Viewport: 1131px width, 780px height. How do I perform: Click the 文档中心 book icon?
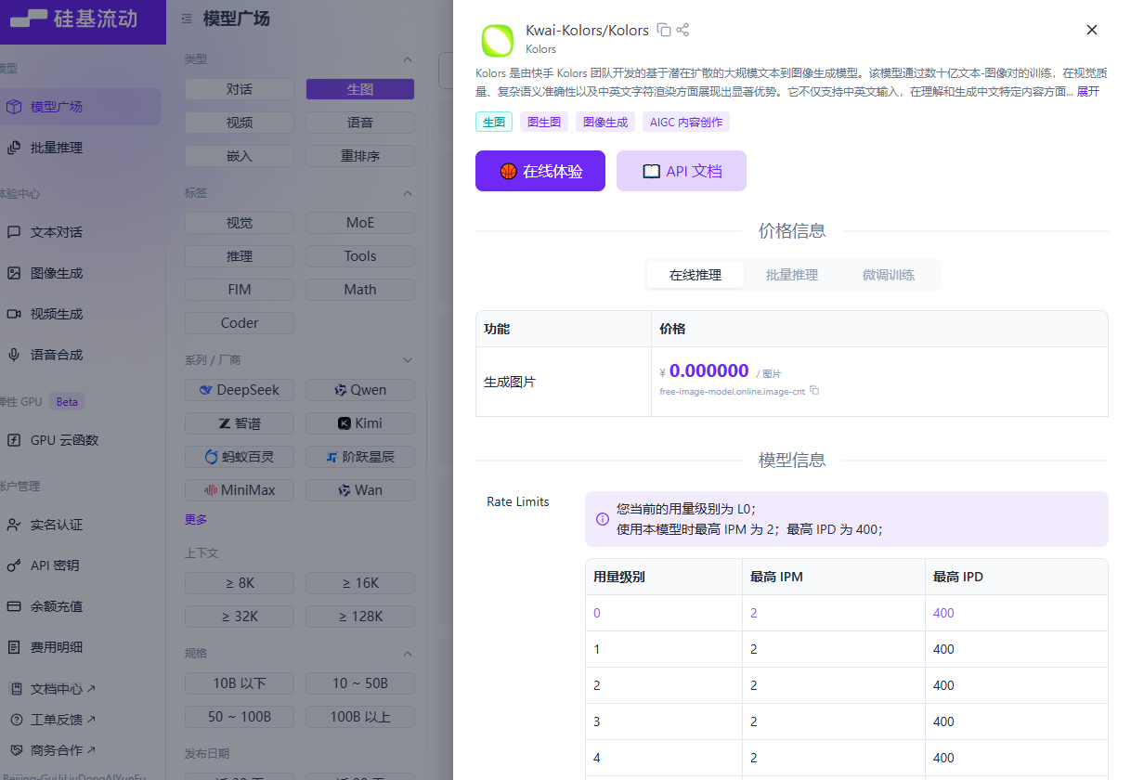[x=16, y=689]
